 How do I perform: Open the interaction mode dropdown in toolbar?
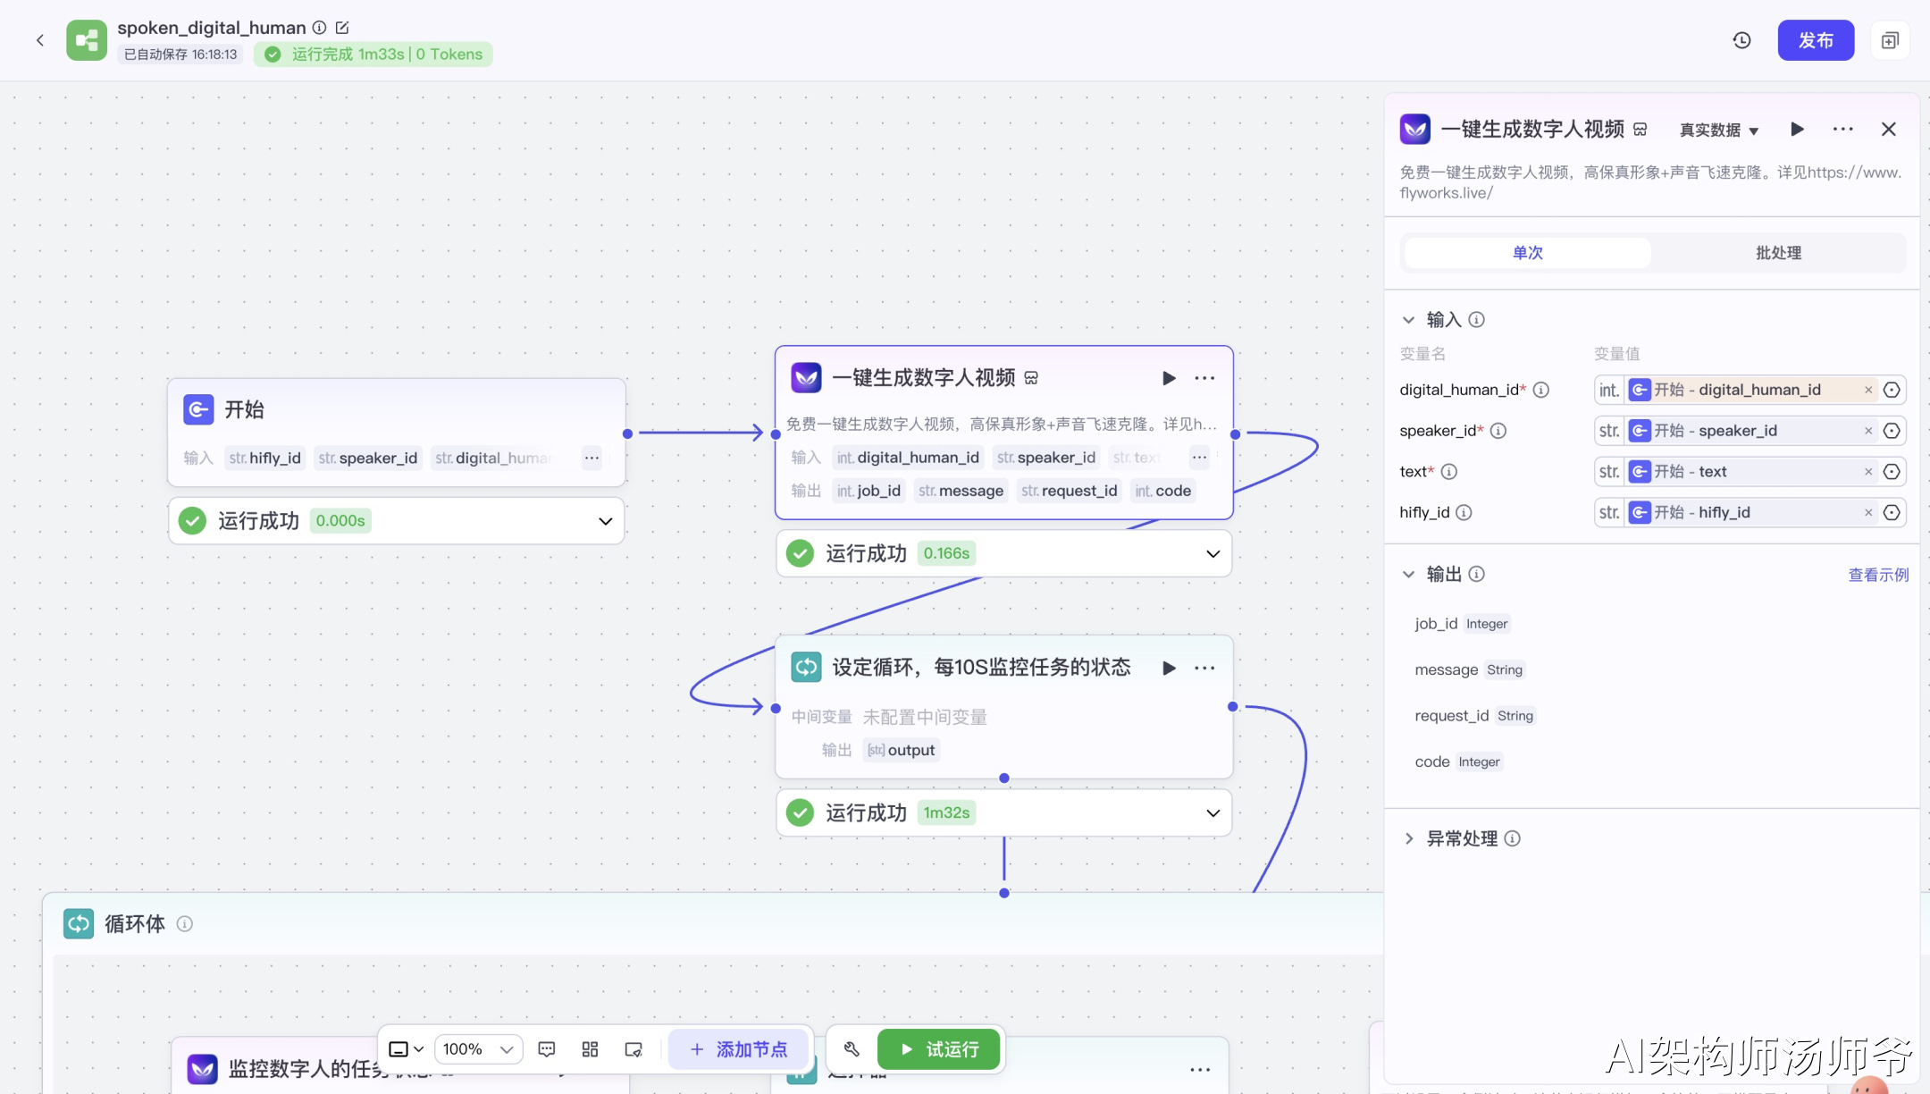(406, 1049)
